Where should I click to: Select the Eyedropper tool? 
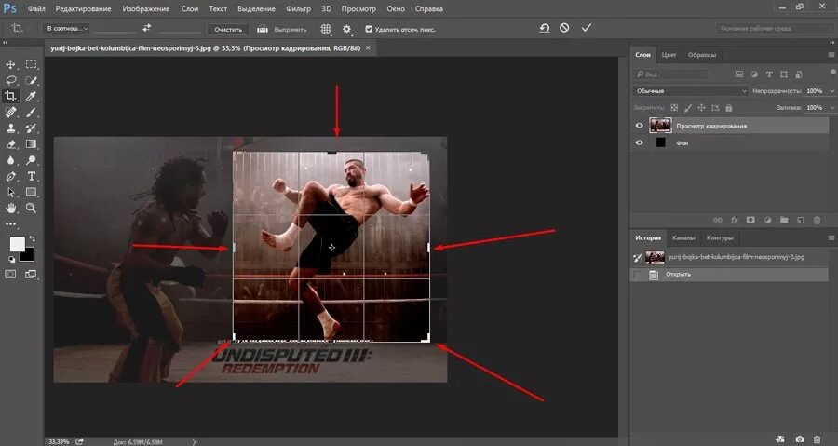(31, 97)
